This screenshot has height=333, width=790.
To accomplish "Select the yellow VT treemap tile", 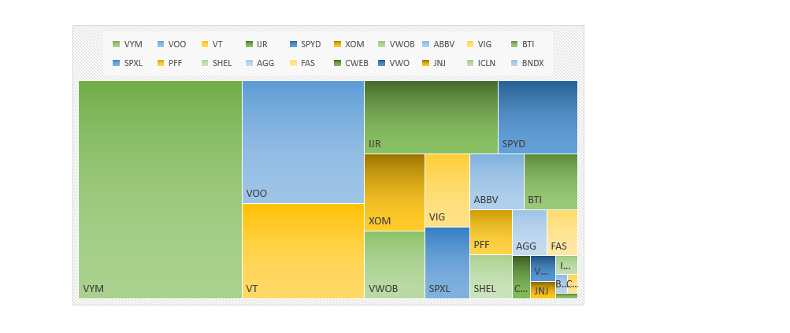I will [302, 250].
